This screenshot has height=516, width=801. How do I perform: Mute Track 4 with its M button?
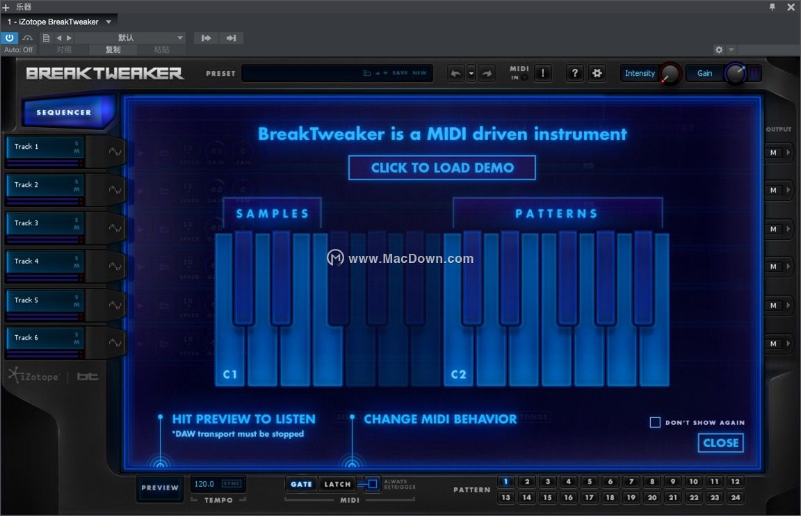coord(76,266)
